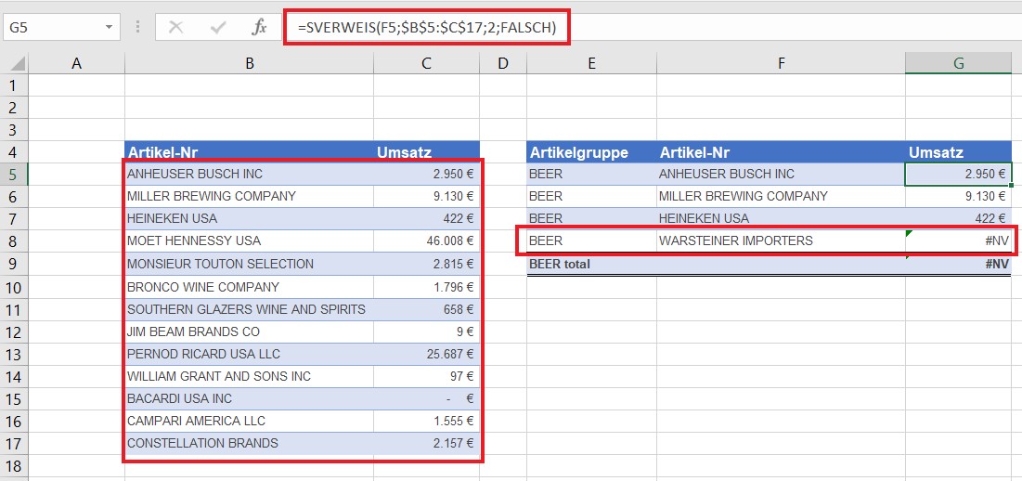Select column D header

pyautogui.click(x=502, y=63)
